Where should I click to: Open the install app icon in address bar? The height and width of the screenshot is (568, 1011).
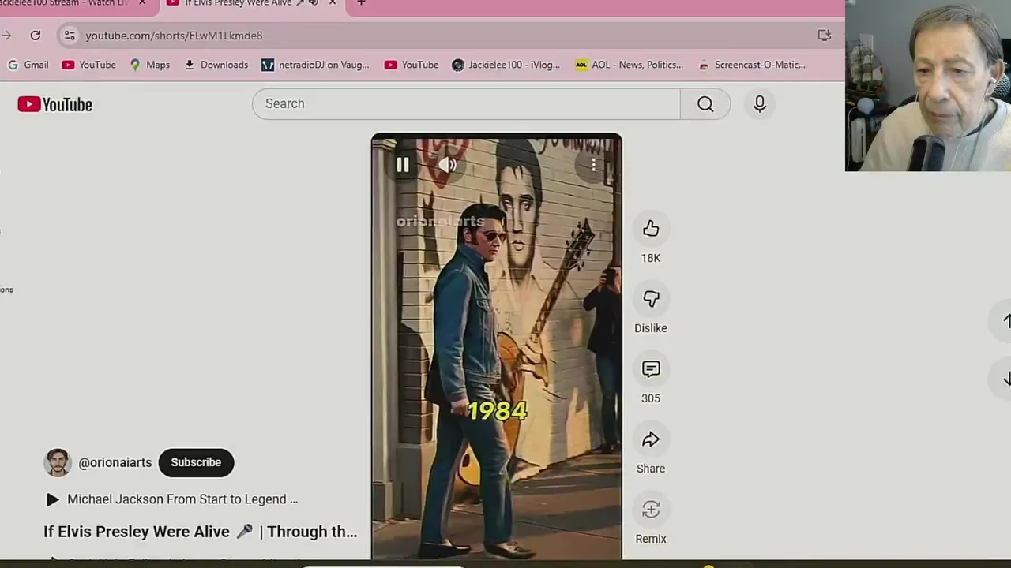[824, 35]
